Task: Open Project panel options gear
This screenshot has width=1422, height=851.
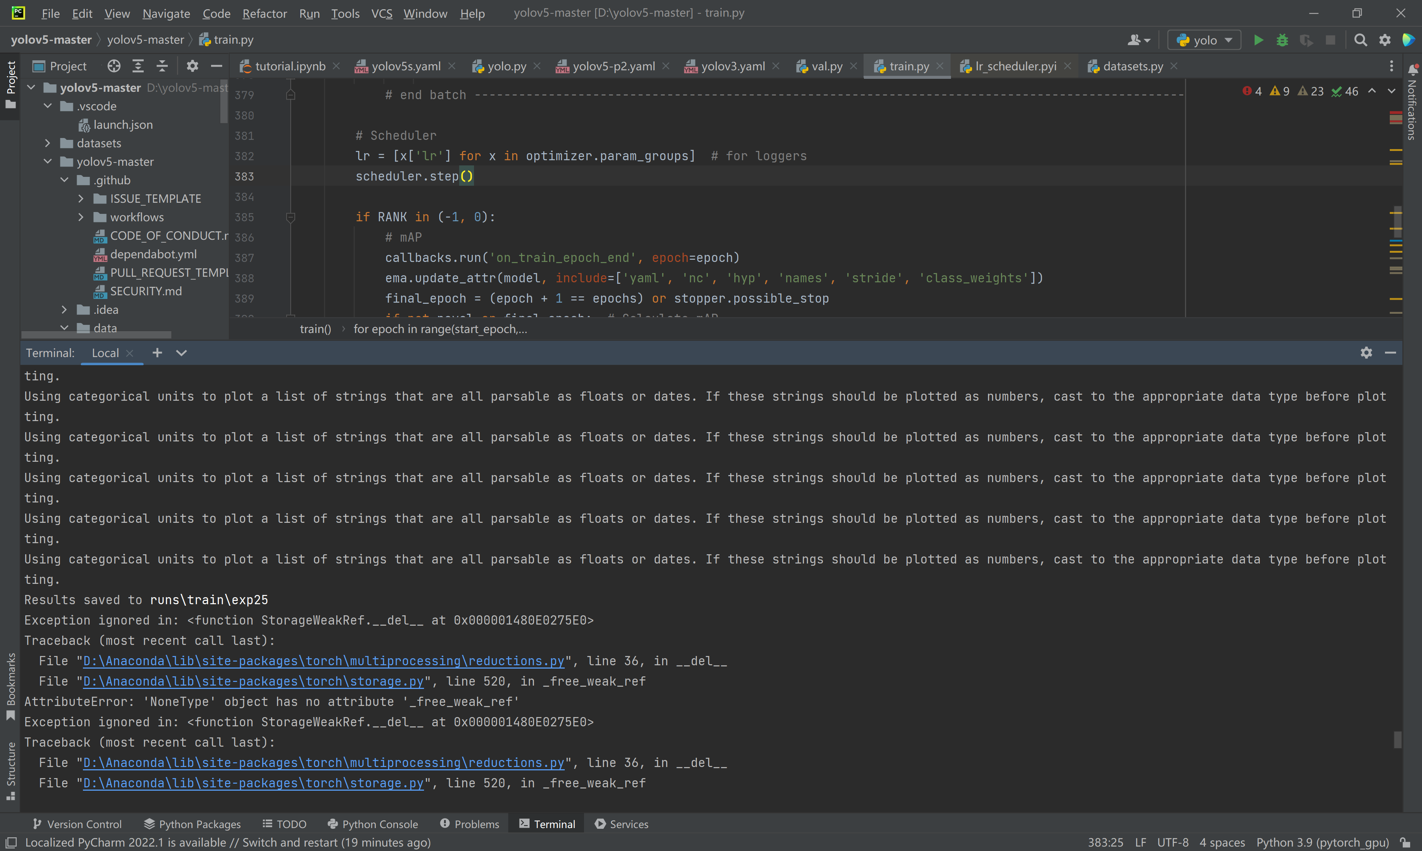Action: coord(192,66)
